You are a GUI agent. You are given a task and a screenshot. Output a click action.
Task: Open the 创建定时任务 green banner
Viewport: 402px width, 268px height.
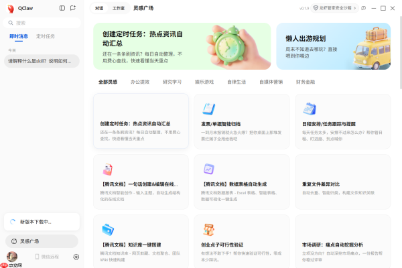pos(182,46)
